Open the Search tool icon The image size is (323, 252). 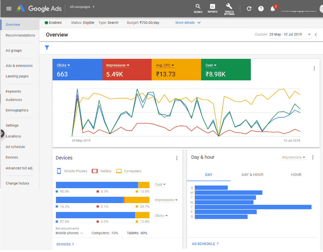click(198, 9)
